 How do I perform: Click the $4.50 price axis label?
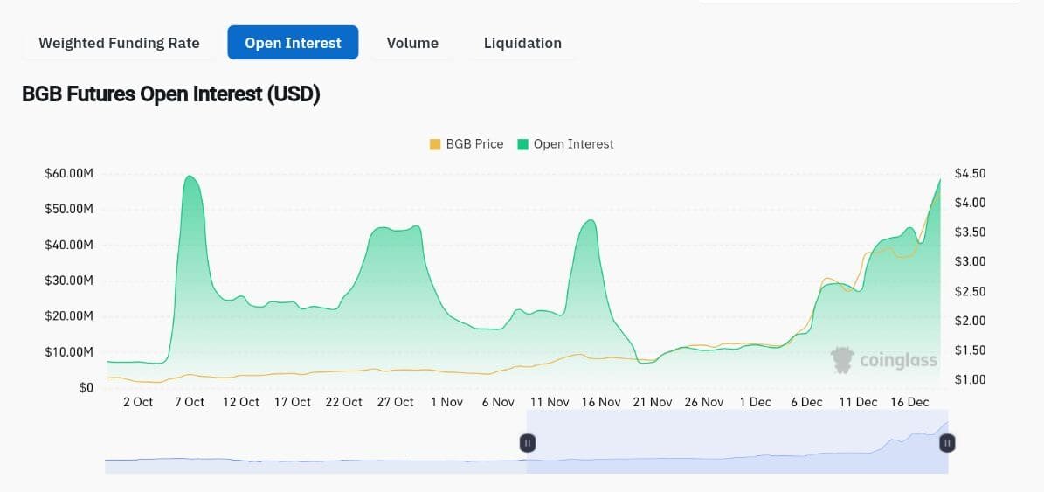[x=970, y=174]
